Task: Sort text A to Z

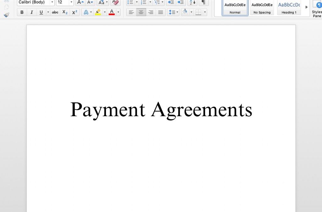Action: coord(192,3)
